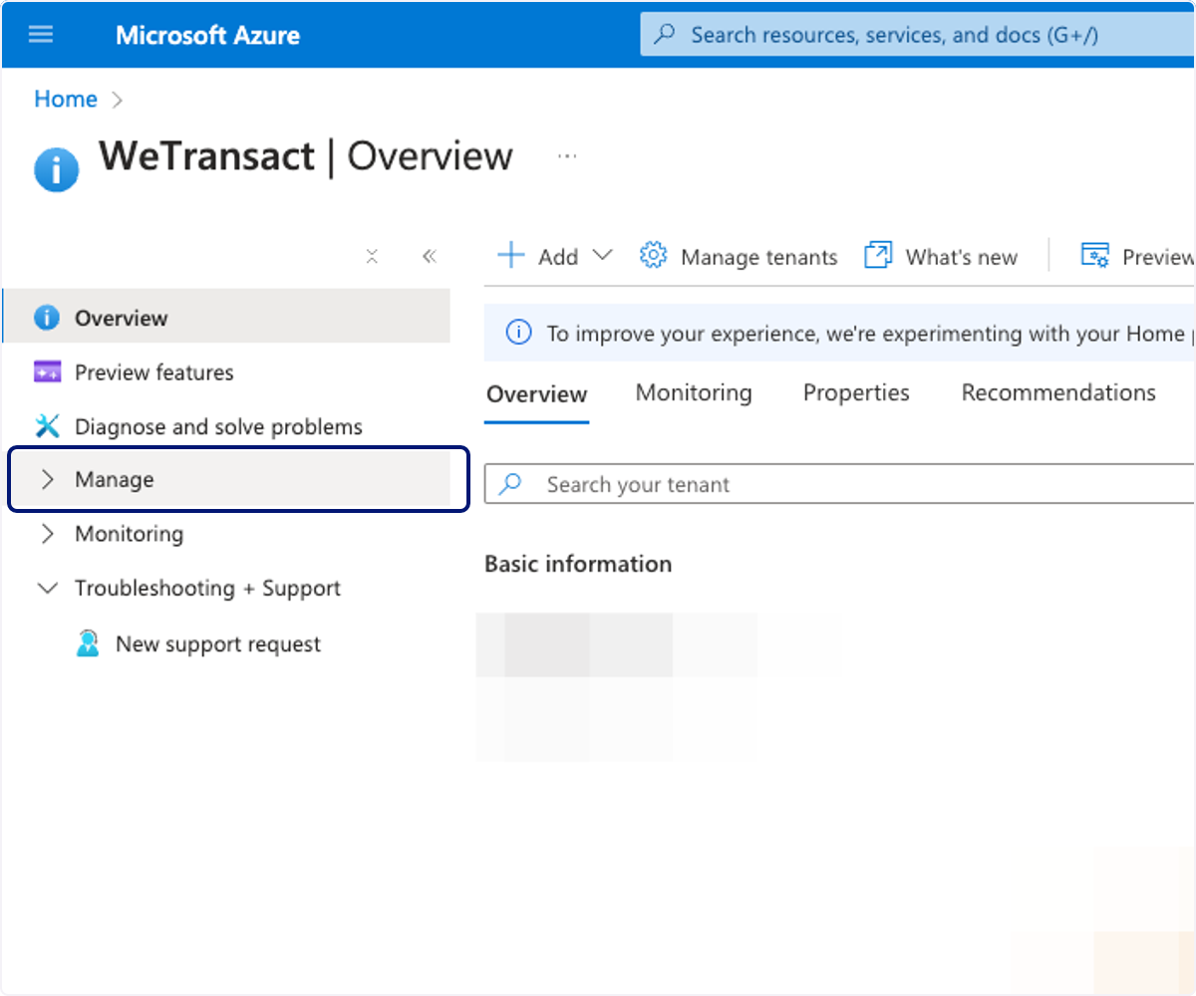Switch to the Monitoring tab
1196x996 pixels.
694,393
